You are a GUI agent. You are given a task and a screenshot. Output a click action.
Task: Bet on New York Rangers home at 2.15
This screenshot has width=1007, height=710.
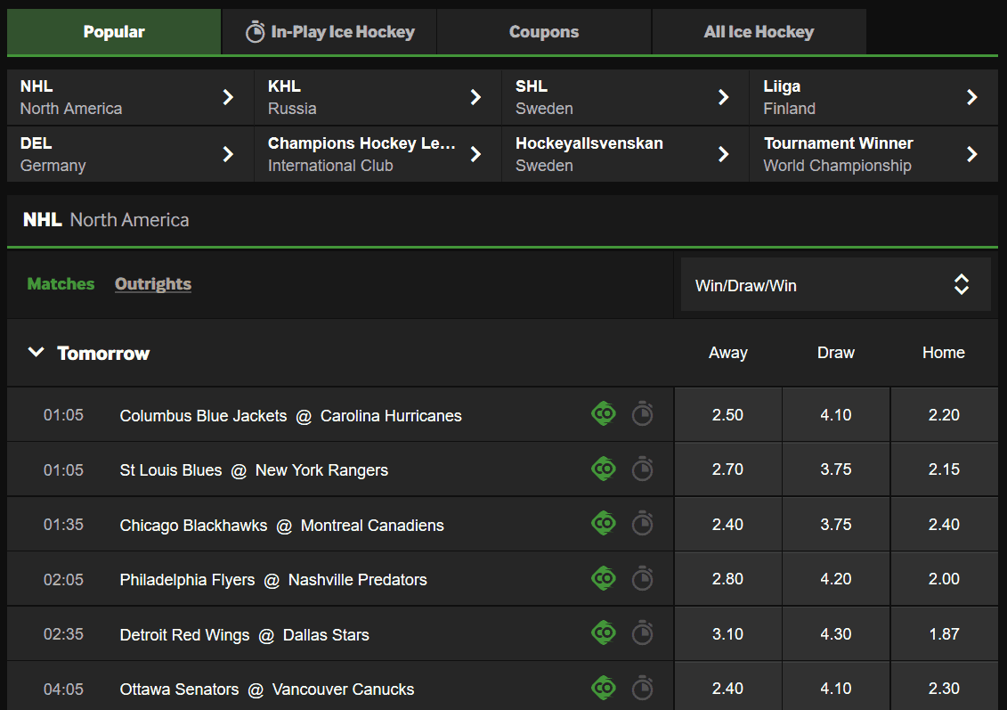[944, 469]
